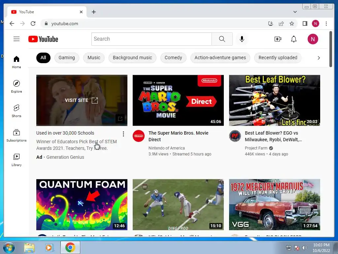The width and height of the screenshot is (338, 254).
Task: Open Generation Genius advertiser link
Action: pos(65,157)
